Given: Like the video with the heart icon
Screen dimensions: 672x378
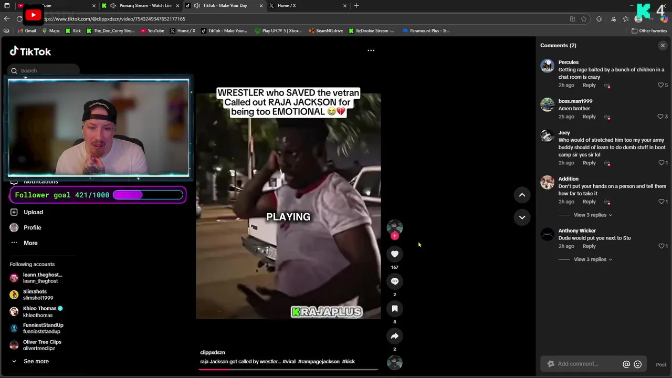Looking at the screenshot, I should (x=395, y=254).
